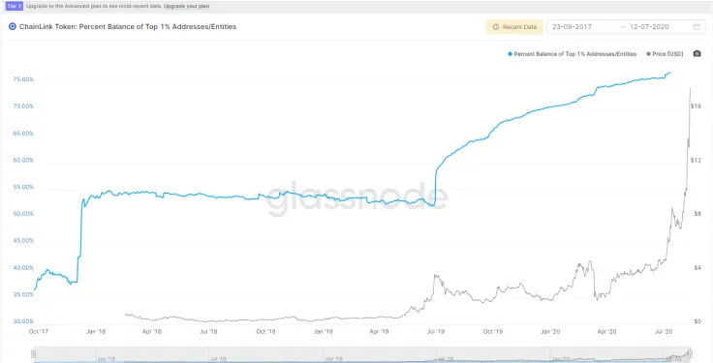This screenshot has height=363, width=713.
Task: Click the 35.00% y-axis label
Action: pos(23,295)
